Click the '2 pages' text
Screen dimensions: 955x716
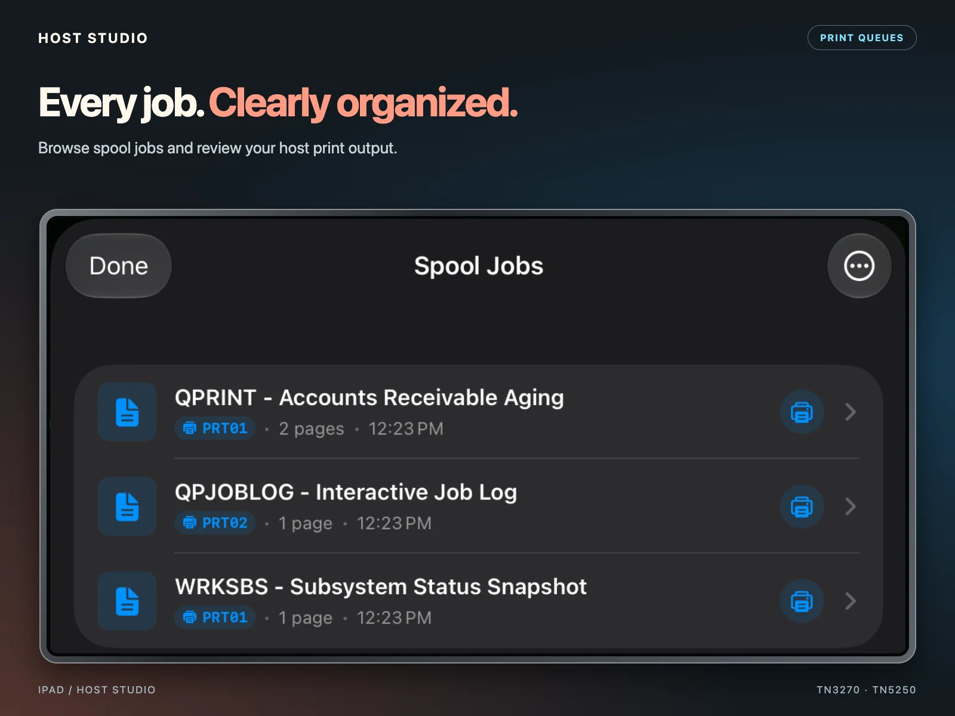click(312, 429)
